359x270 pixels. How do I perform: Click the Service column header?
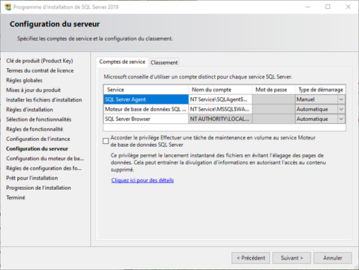[x=146, y=90]
